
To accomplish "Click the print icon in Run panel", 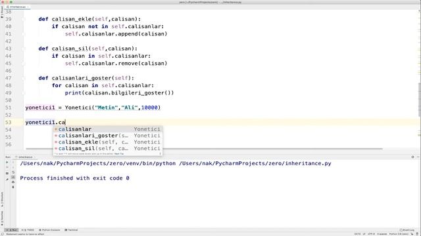I will click(13, 182).
